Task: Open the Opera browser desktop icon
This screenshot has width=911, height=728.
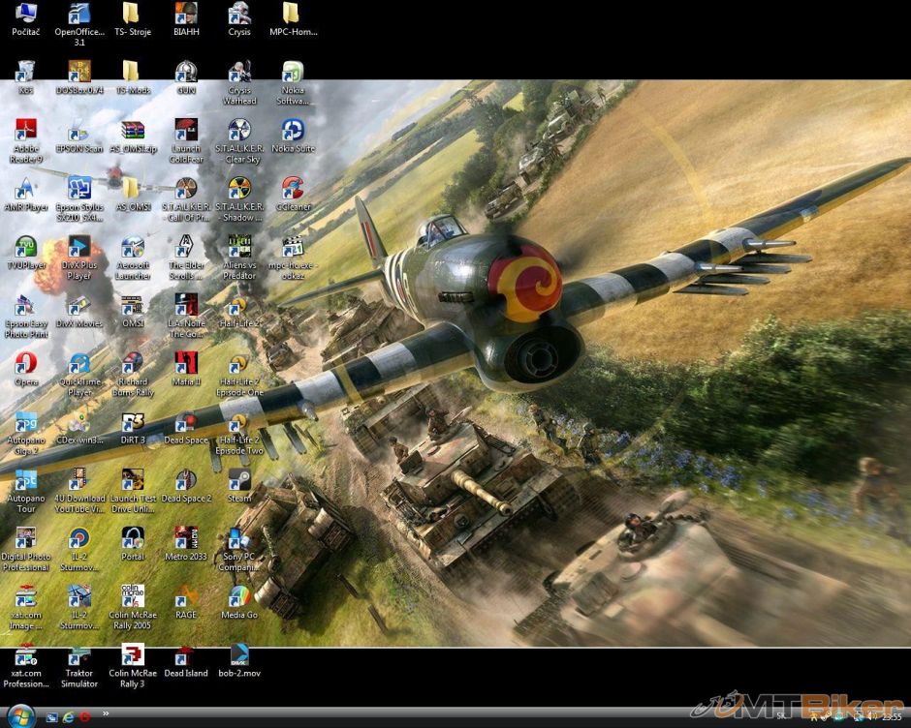Action: [26, 364]
